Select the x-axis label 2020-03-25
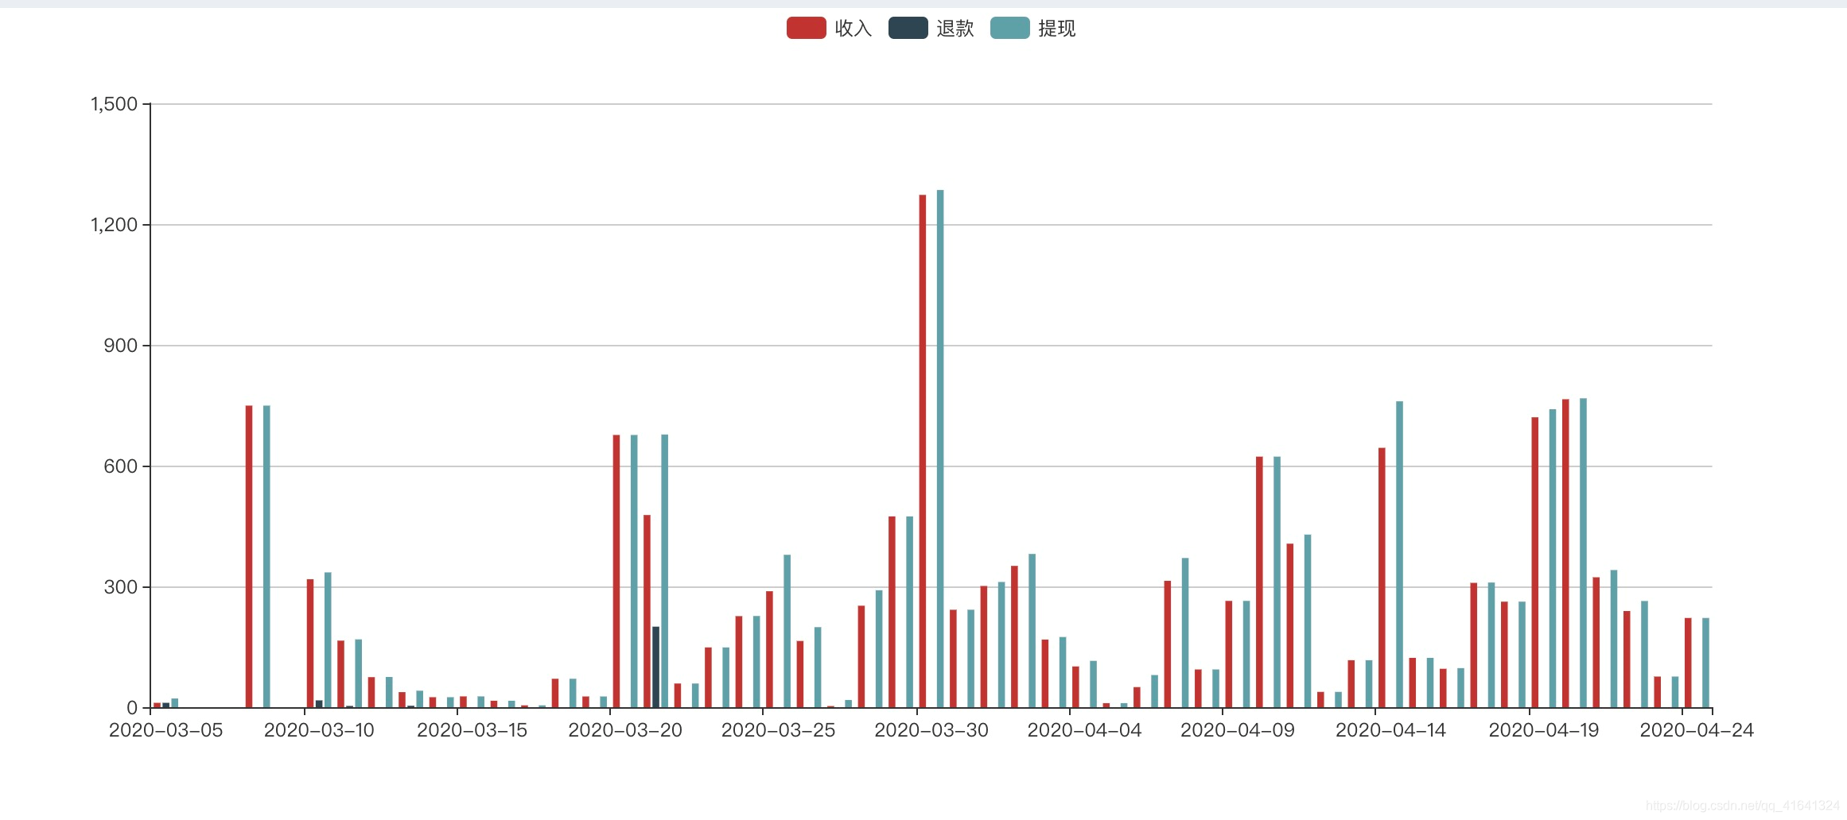 click(x=779, y=730)
